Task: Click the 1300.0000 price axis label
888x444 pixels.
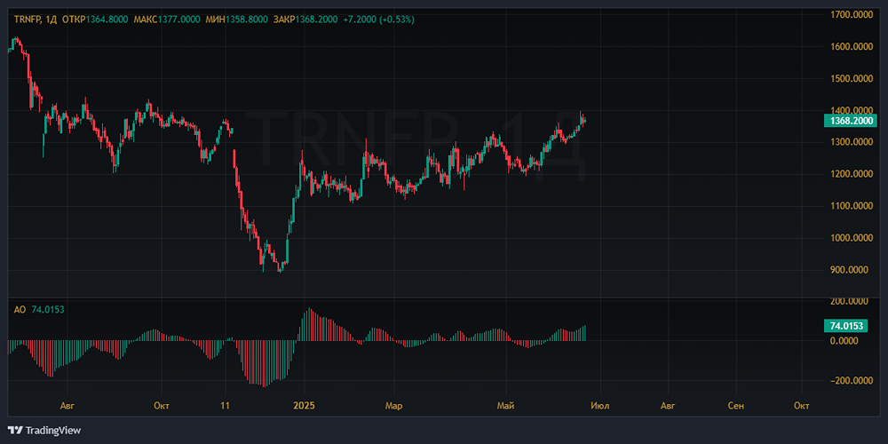Action: 852,142
